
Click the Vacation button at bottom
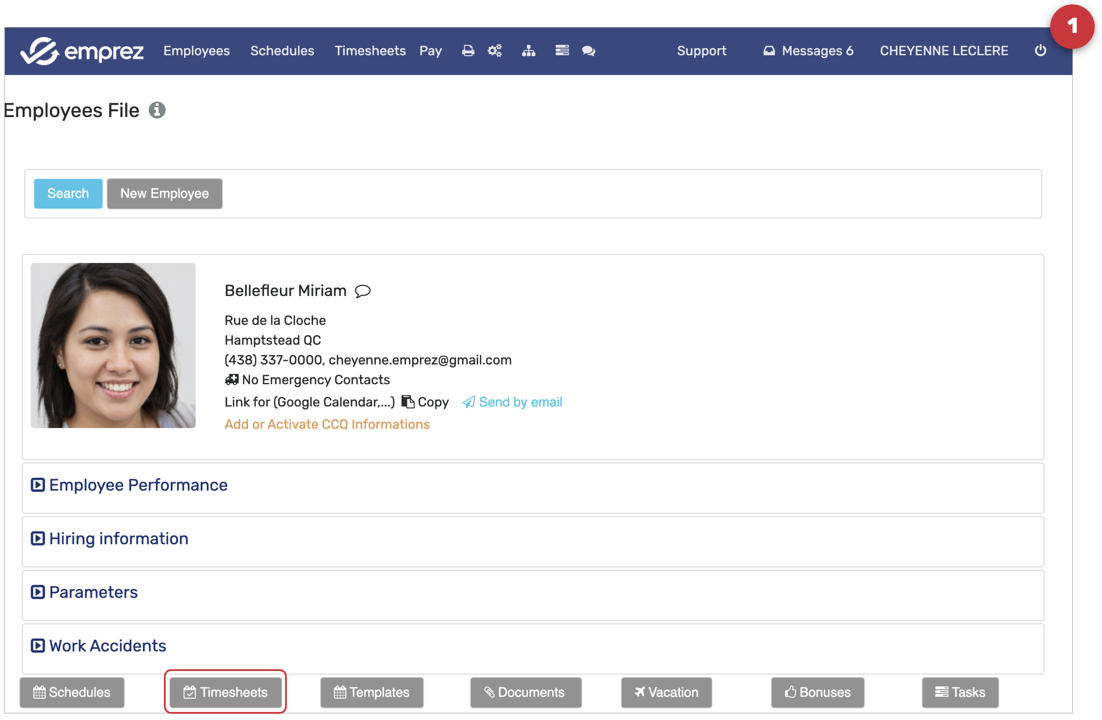[x=666, y=692]
